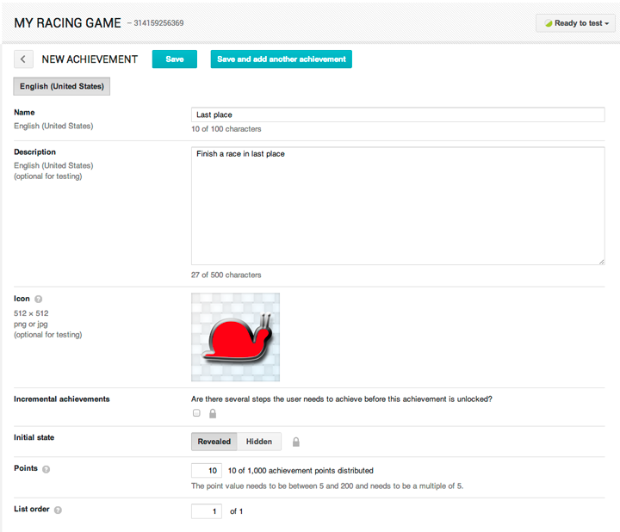Click Save and add another achievement
Viewport: 620px width, 532px height.
[x=282, y=59]
